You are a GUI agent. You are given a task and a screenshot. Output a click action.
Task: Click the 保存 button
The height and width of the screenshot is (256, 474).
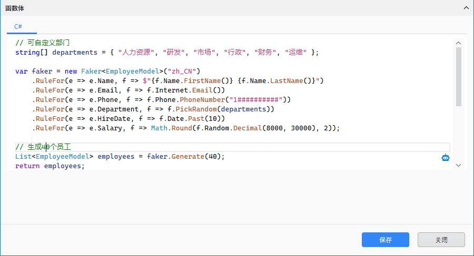coord(385,240)
